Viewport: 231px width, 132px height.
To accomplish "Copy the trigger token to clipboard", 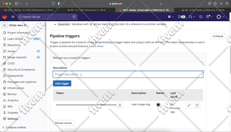I will pyautogui.click(x=120, y=105).
